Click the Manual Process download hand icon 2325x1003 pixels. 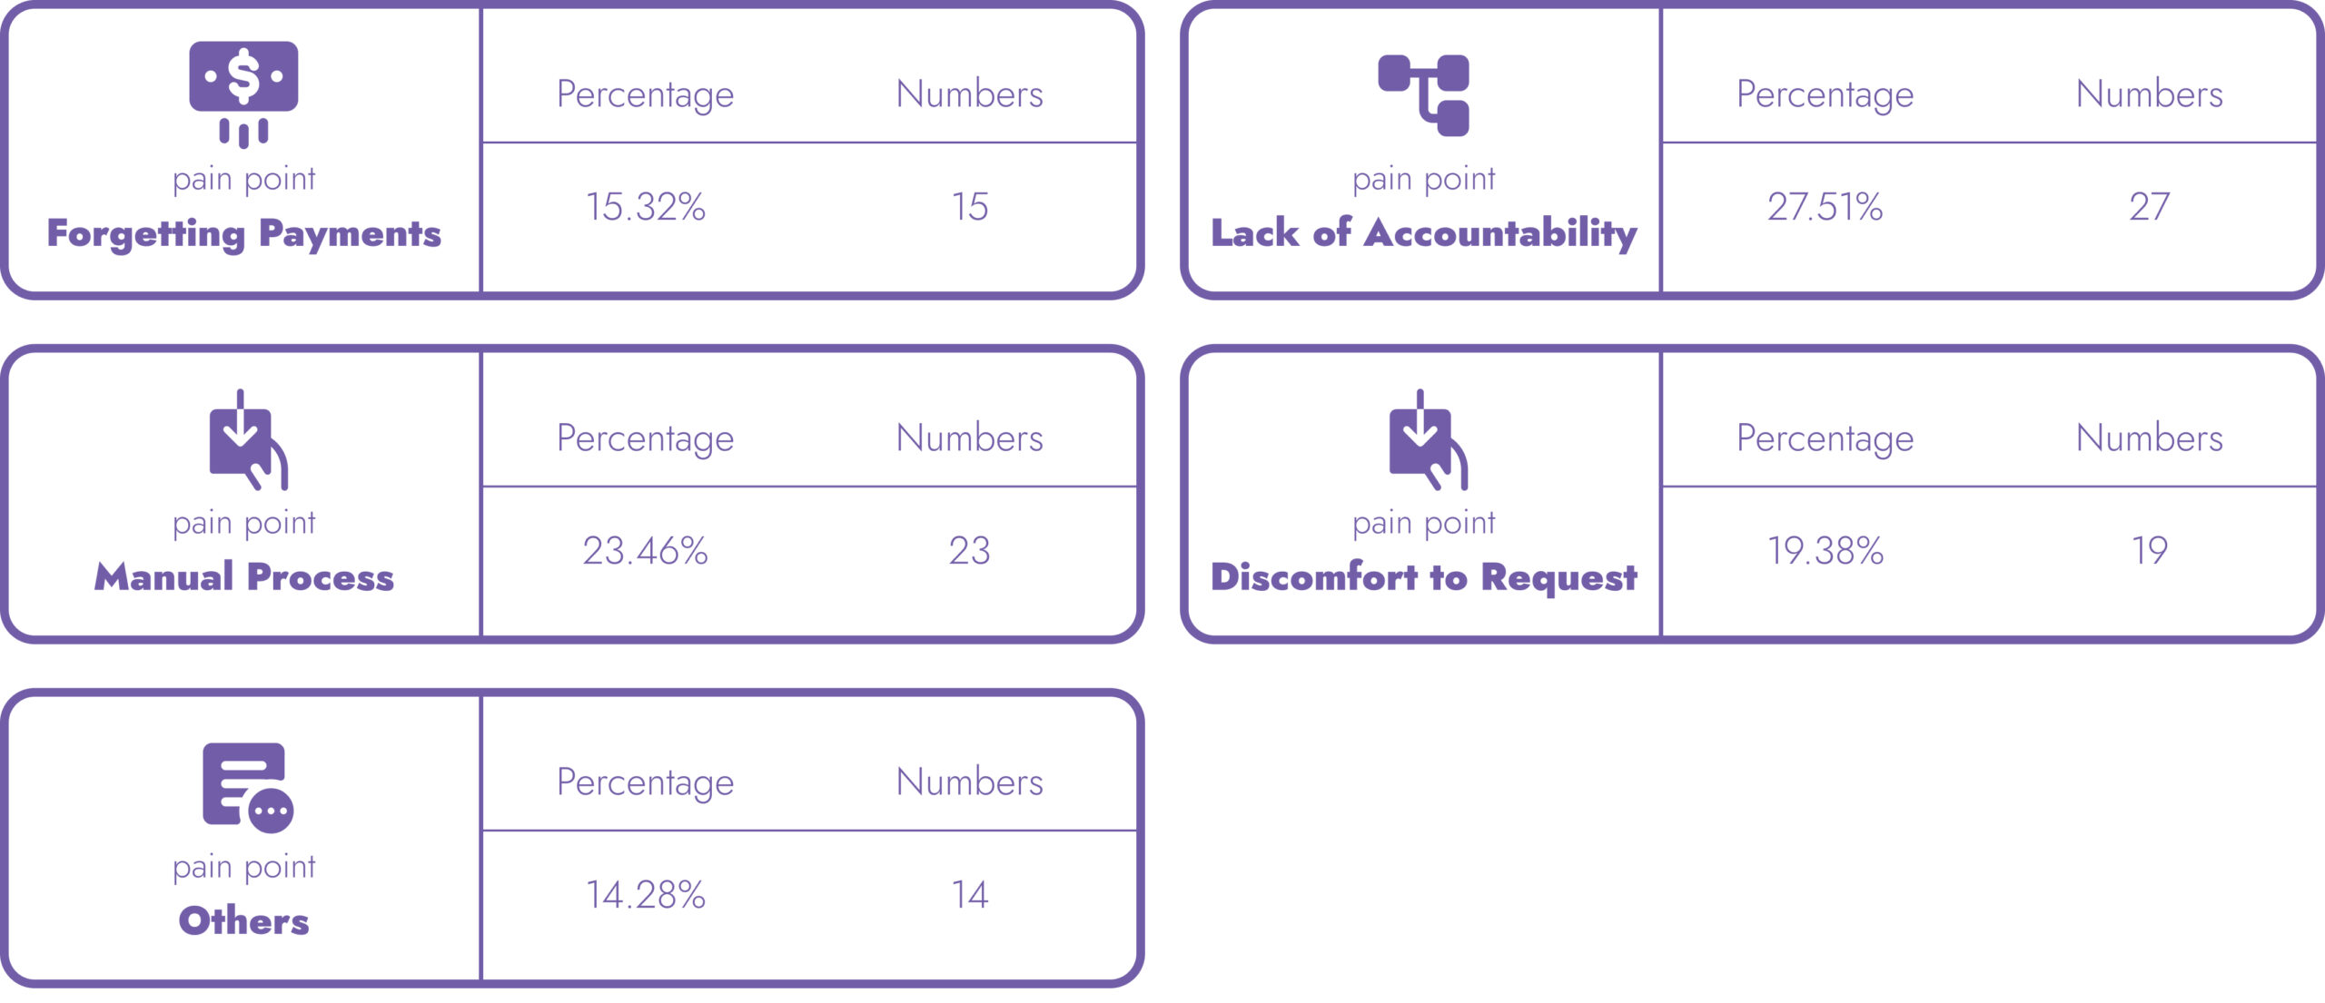click(247, 439)
